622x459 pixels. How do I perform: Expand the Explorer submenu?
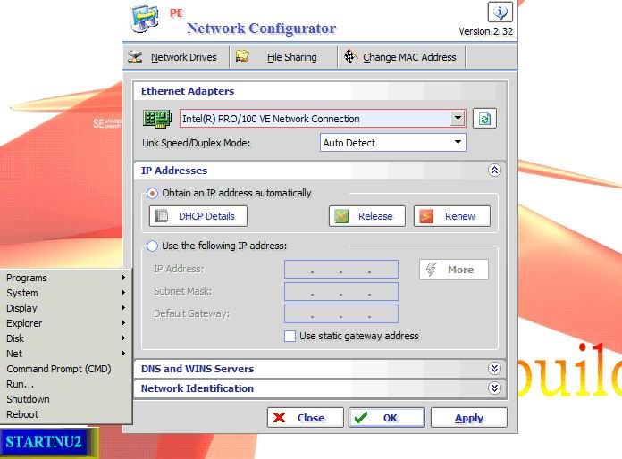pyautogui.click(x=66, y=323)
